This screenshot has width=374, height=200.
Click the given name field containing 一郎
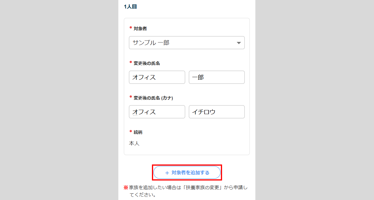217,77
